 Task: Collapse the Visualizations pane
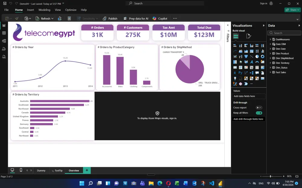click(x=263, y=26)
